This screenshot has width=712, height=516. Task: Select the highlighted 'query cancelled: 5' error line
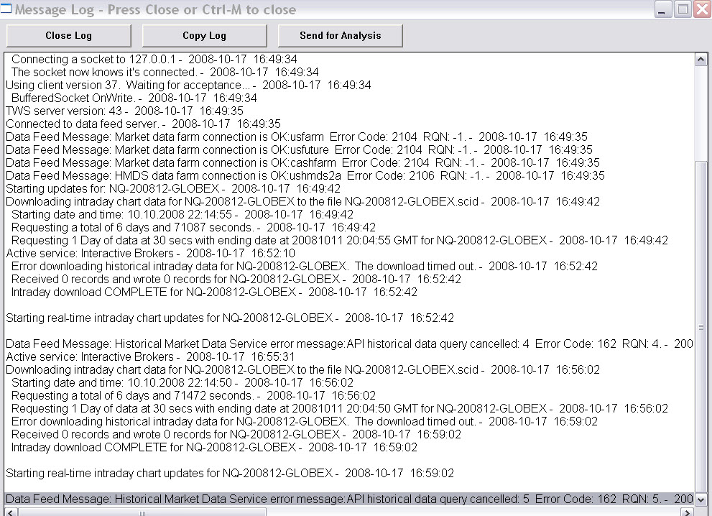(349, 499)
